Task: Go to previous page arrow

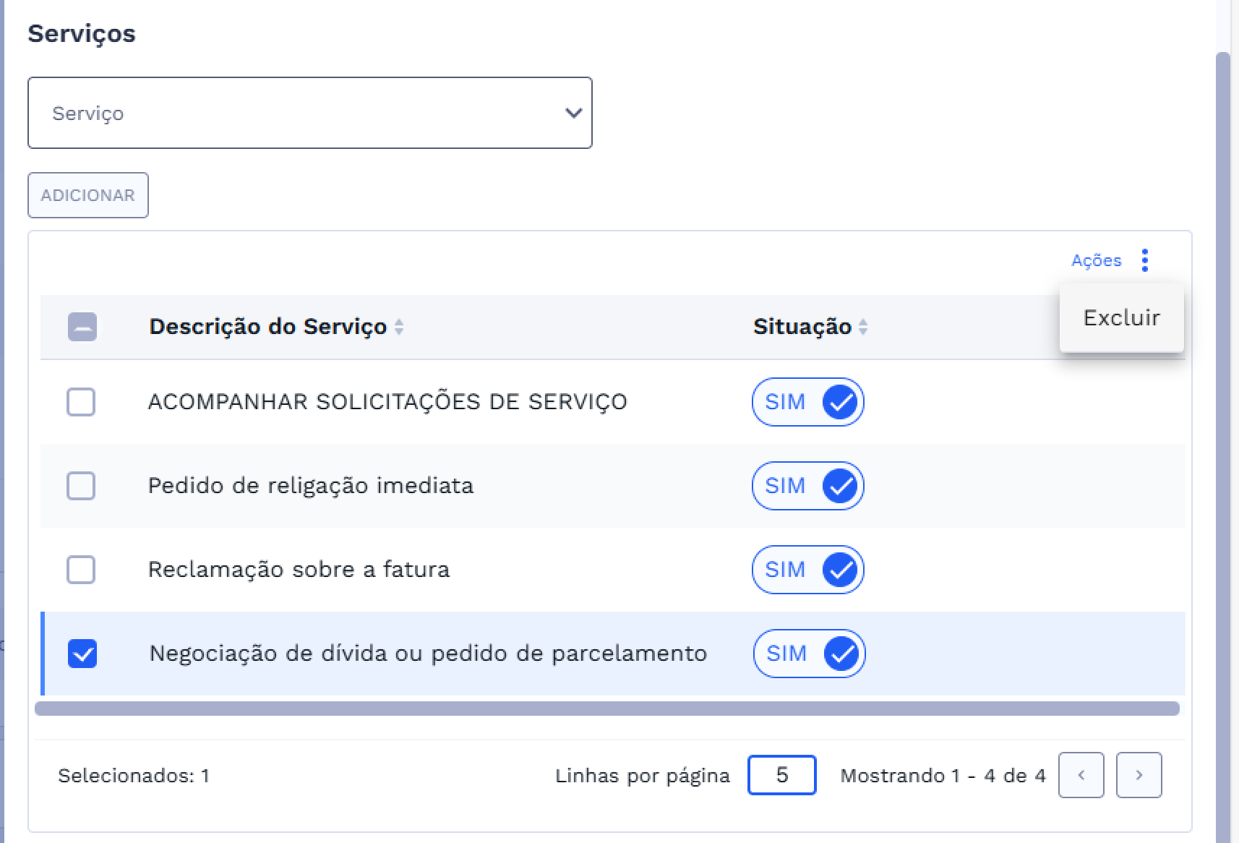Action: pyautogui.click(x=1081, y=775)
